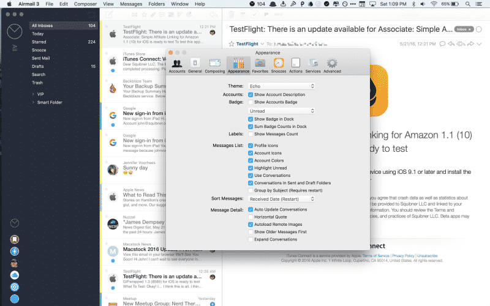The width and height of the screenshot is (490, 306).
Task: Open the Accounts preferences pane
Action: click(x=177, y=66)
